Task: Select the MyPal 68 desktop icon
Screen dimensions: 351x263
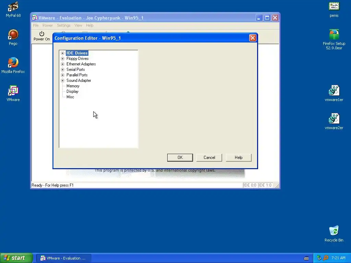Action: click(x=13, y=10)
